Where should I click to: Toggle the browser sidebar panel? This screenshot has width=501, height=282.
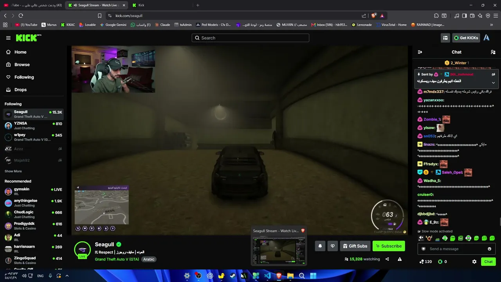pos(464,16)
